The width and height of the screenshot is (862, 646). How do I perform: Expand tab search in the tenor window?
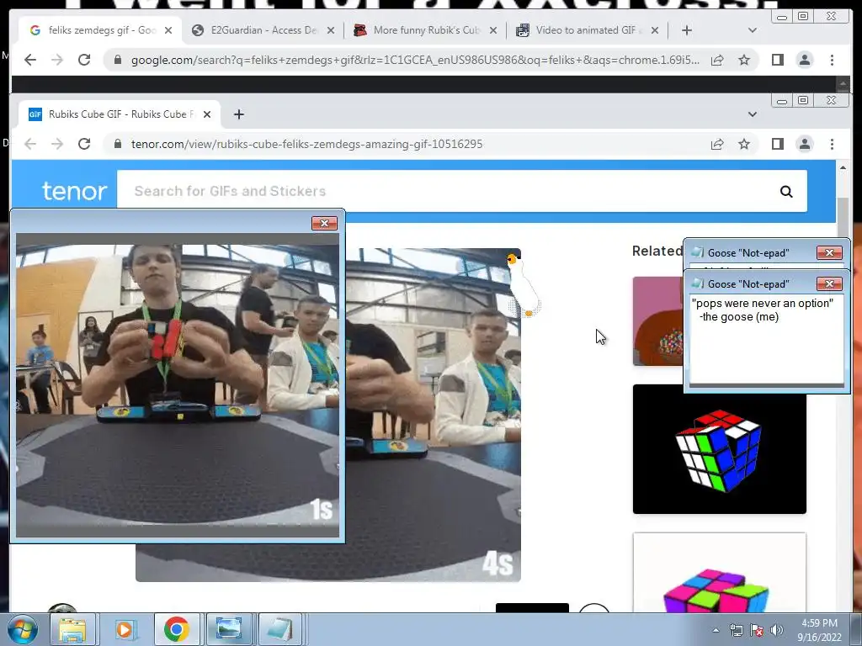point(752,114)
